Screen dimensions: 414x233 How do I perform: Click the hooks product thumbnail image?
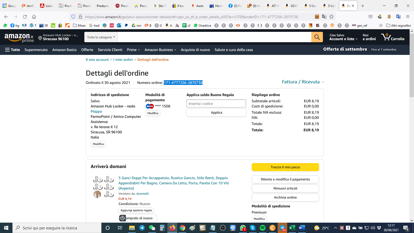(103, 187)
